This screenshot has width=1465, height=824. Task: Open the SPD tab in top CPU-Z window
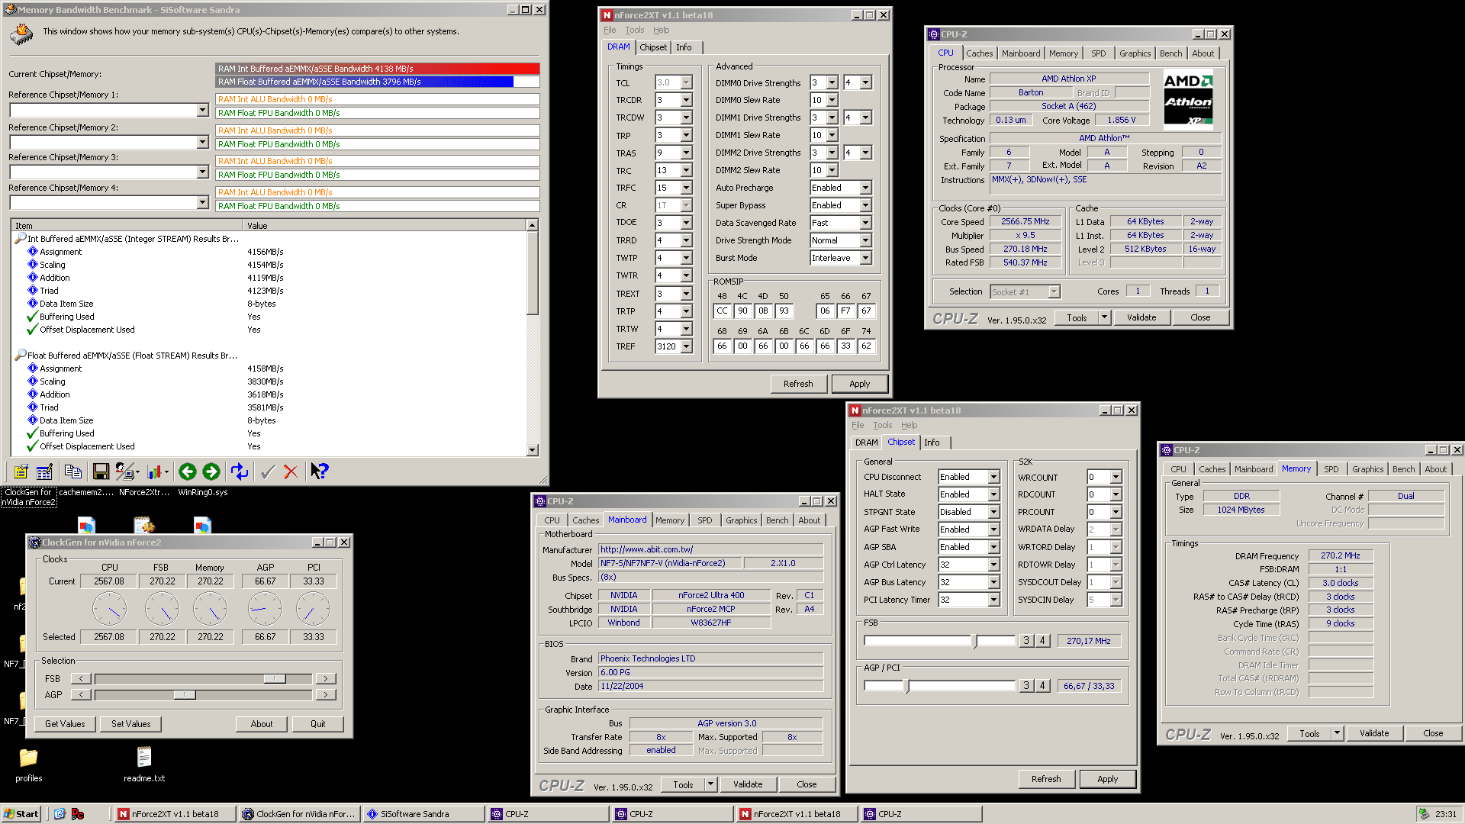[x=1098, y=53]
